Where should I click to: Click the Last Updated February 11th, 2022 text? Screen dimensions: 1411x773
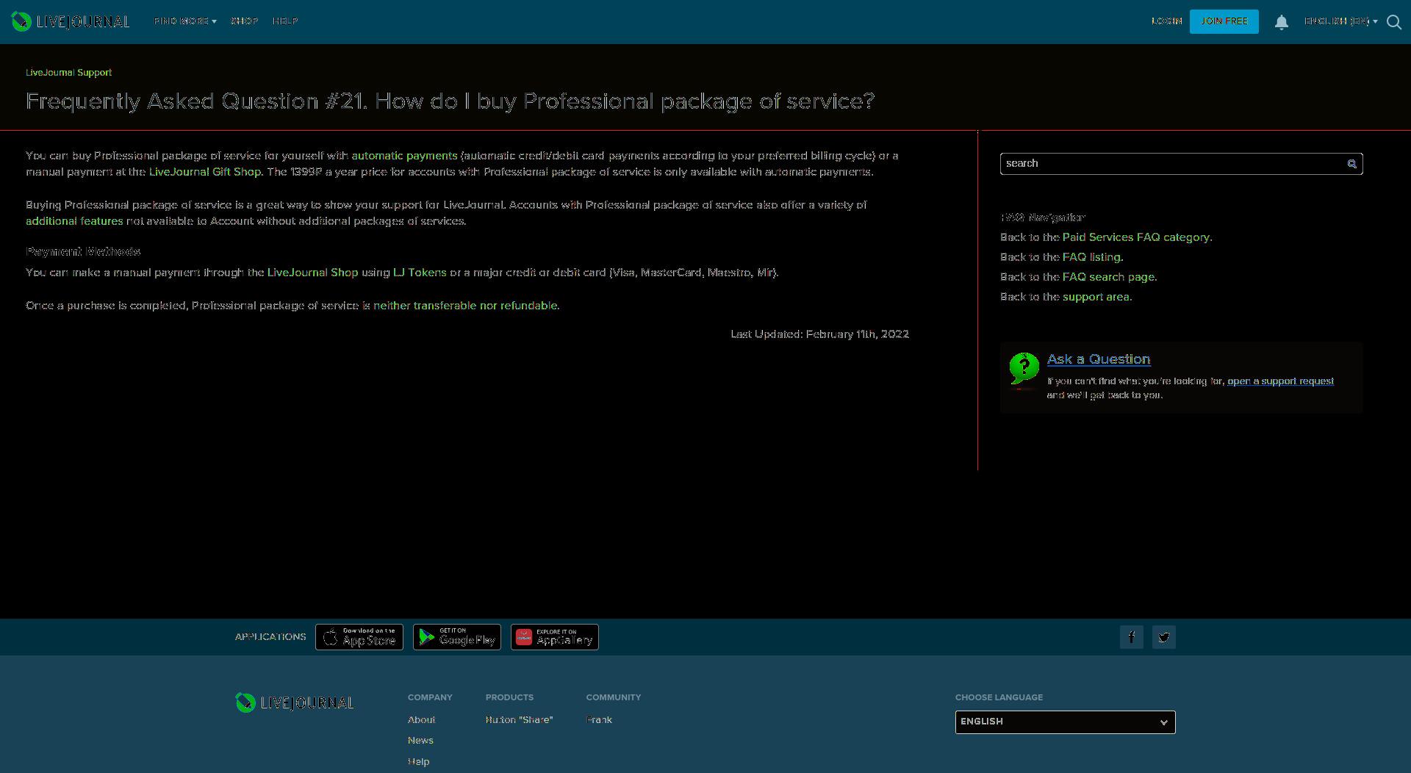pyautogui.click(x=819, y=334)
